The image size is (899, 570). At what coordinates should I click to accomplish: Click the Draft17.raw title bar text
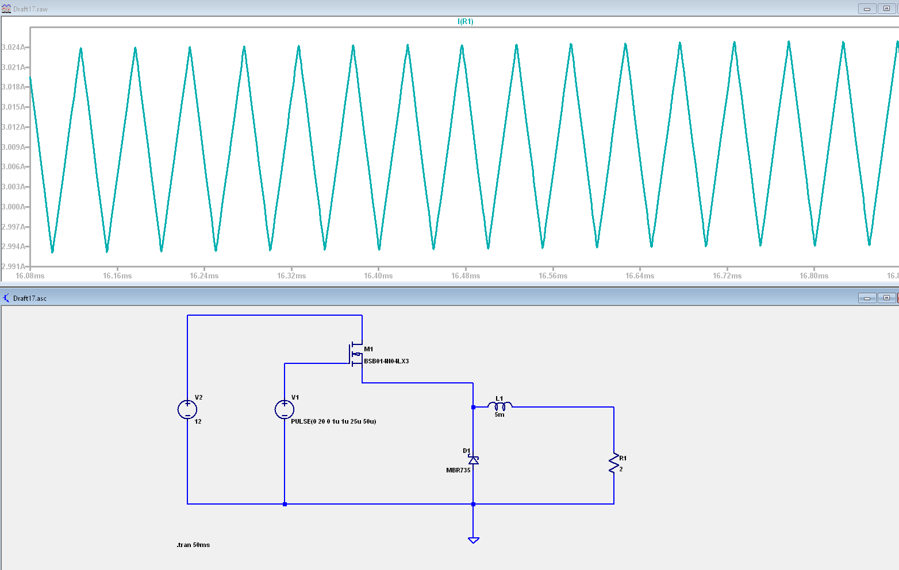(x=30, y=9)
